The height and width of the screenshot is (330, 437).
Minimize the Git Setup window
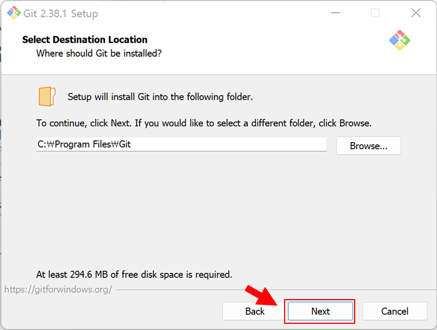point(335,13)
